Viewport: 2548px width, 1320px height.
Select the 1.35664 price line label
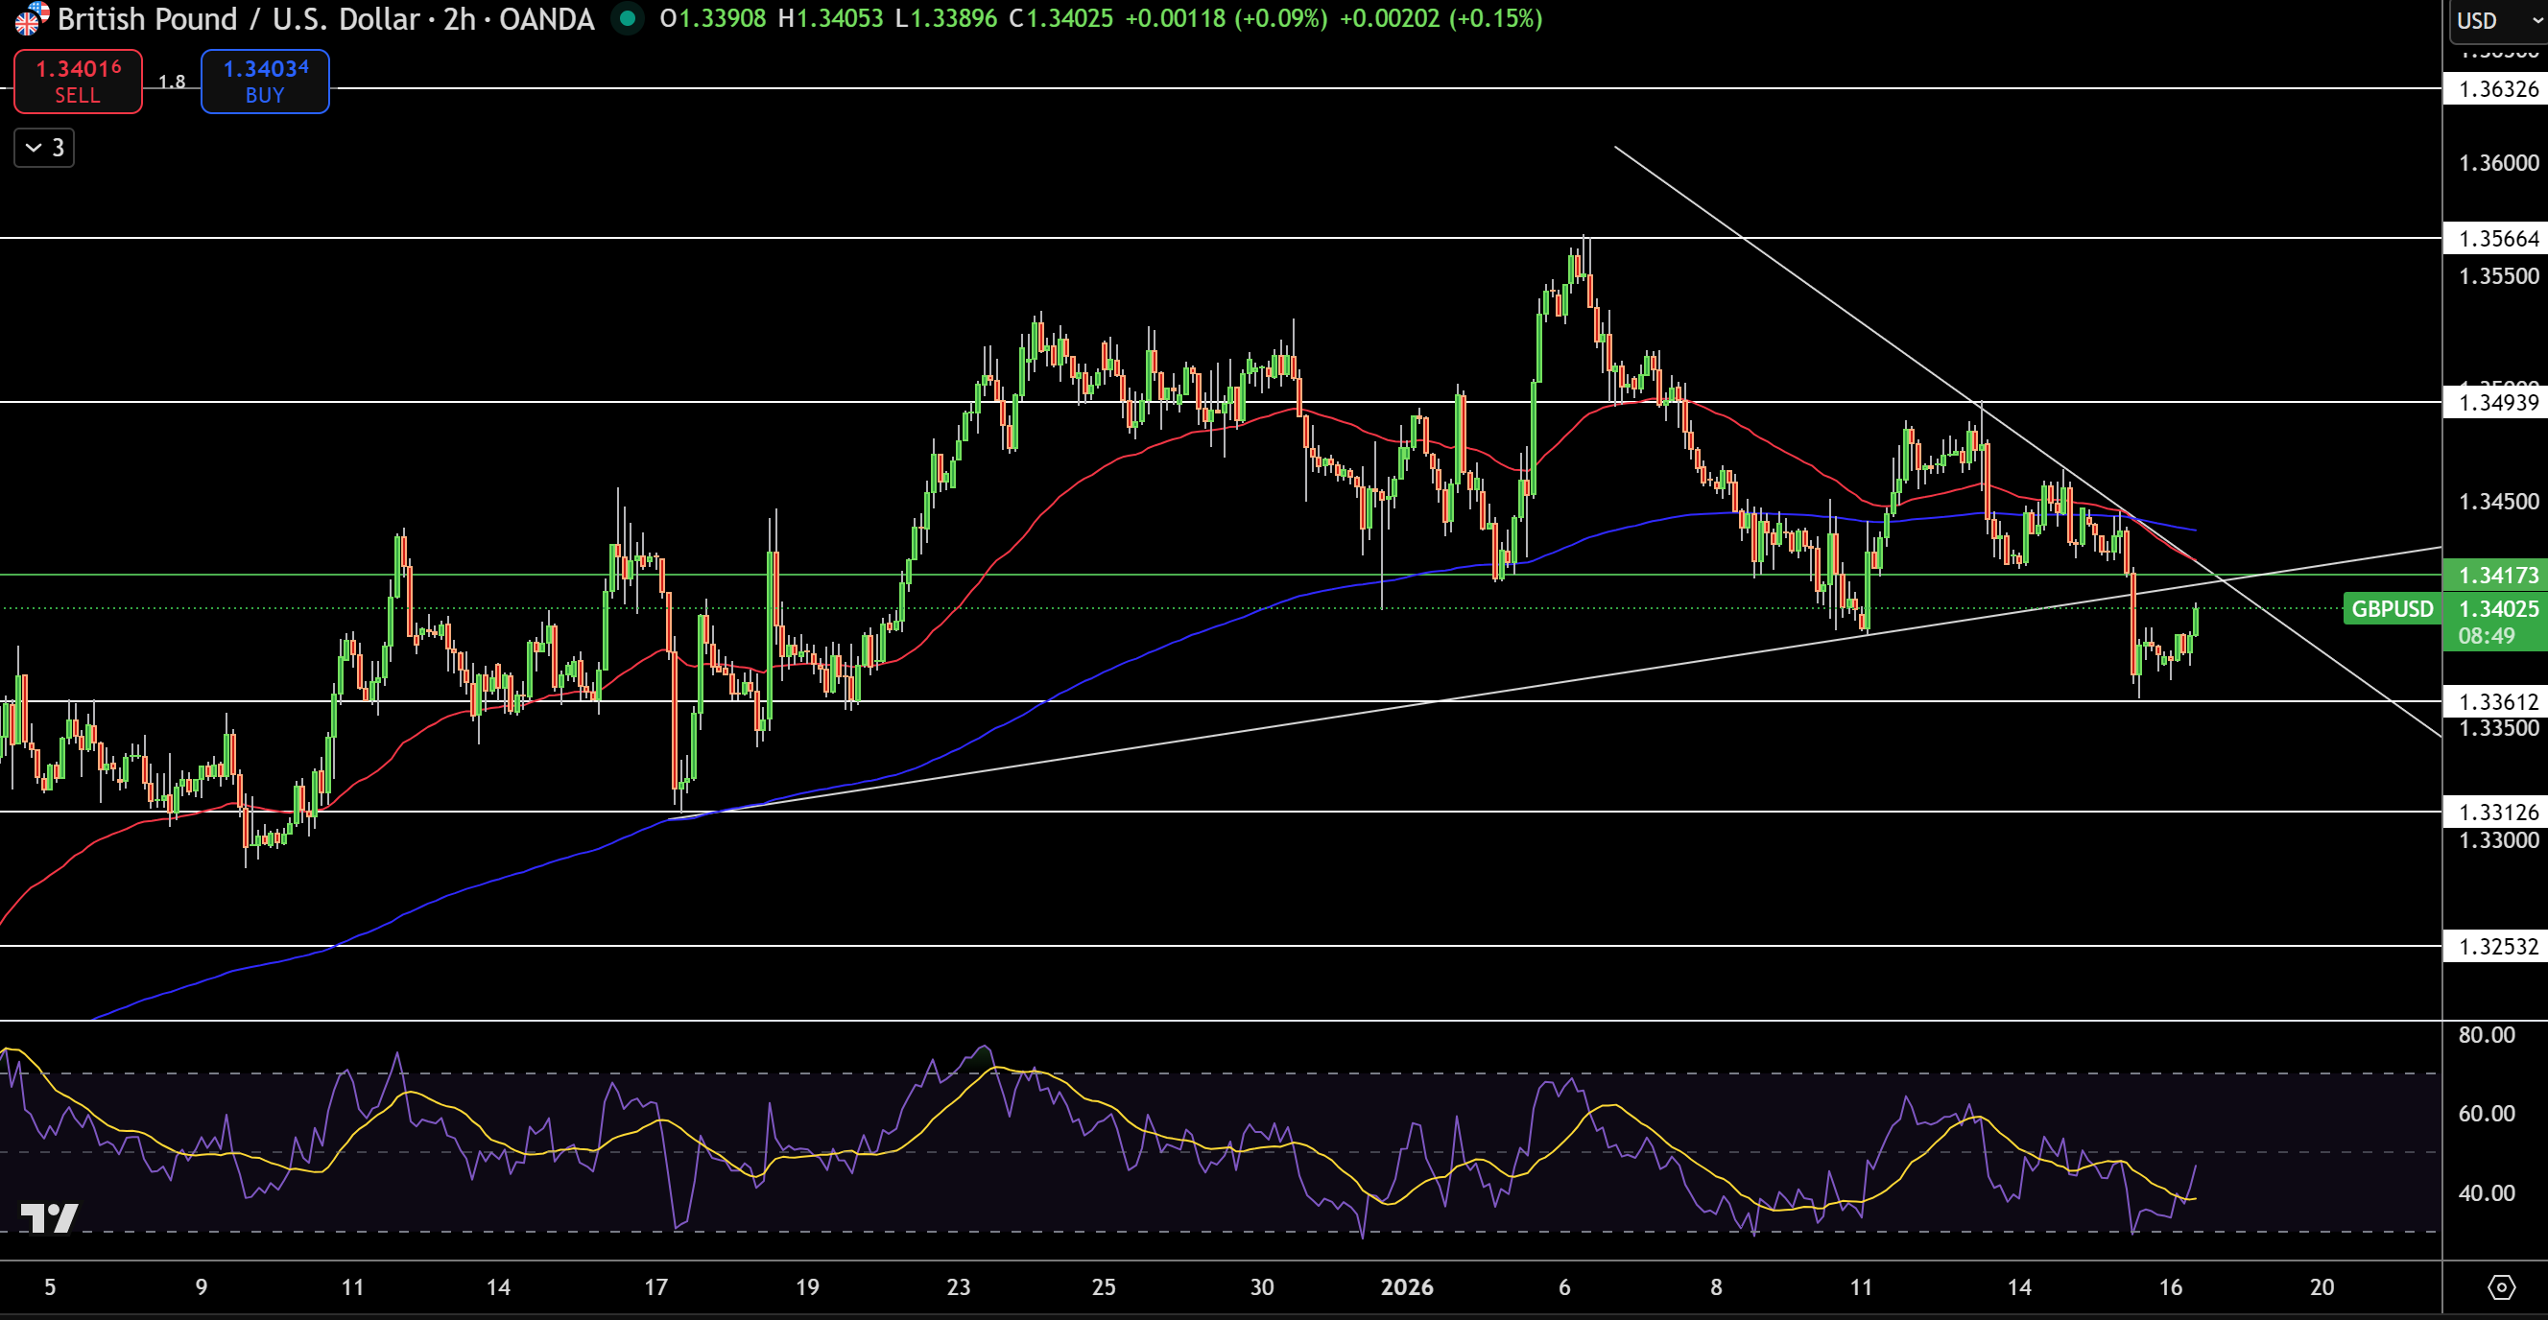tap(2496, 238)
